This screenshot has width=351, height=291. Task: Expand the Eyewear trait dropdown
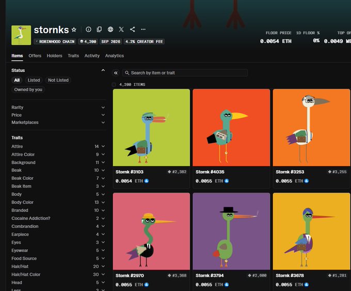tap(58, 250)
